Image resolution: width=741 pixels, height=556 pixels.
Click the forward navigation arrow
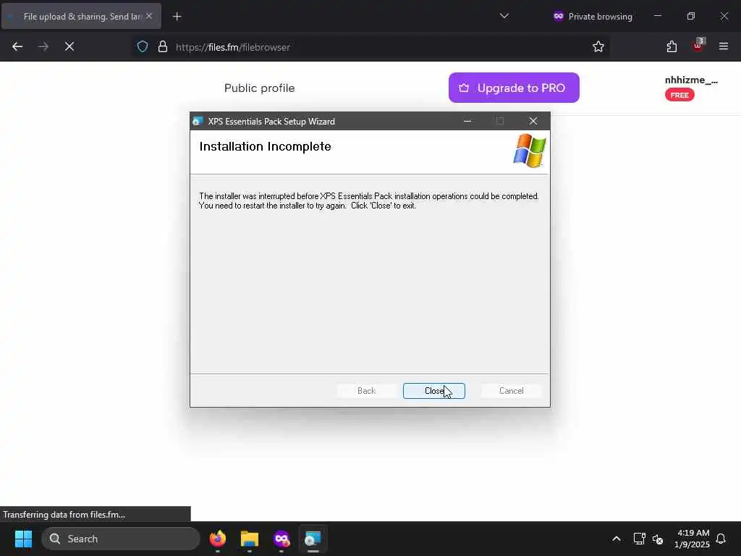click(x=43, y=46)
